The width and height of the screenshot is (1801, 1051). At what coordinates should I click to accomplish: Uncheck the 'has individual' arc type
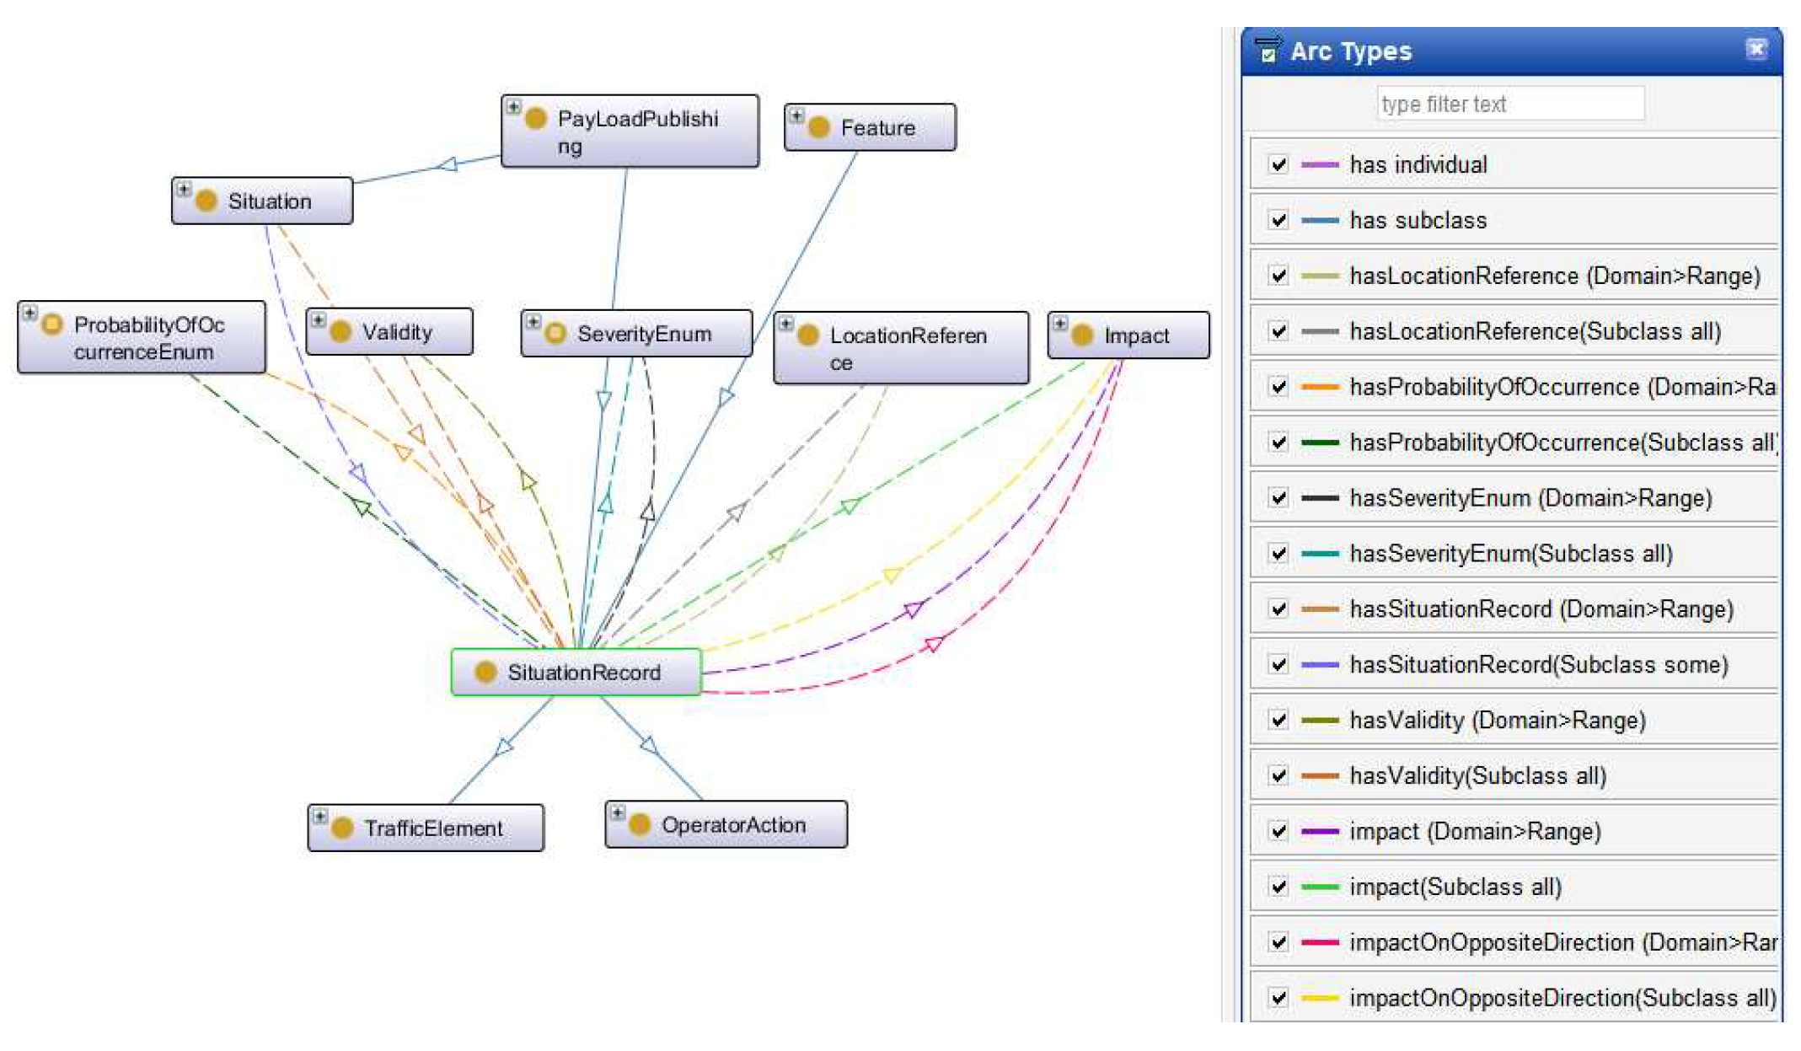1278,164
